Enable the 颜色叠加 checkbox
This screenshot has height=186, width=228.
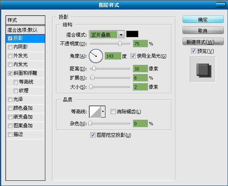coord(10,108)
